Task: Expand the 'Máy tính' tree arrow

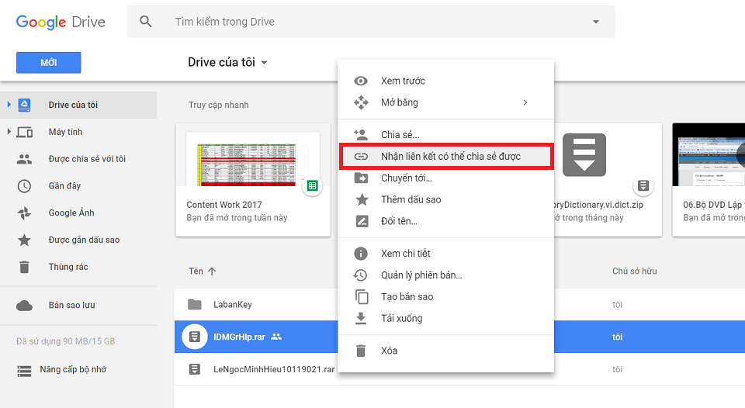Action: pos(9,132)
